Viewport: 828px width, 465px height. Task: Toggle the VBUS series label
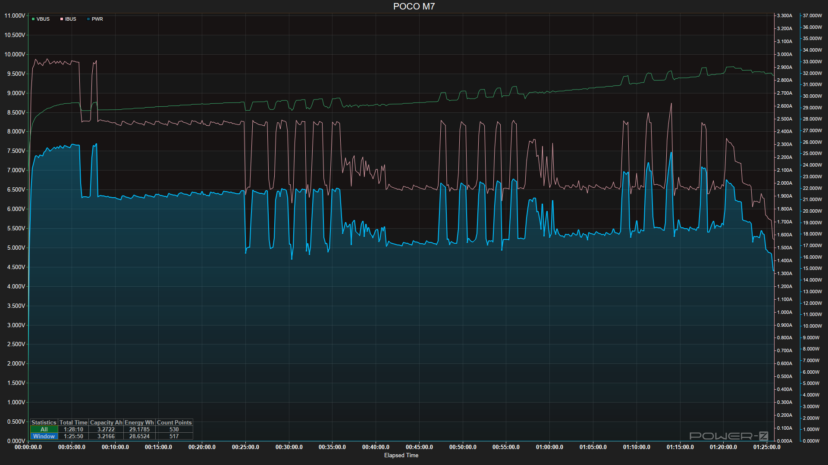pos(43,19)
